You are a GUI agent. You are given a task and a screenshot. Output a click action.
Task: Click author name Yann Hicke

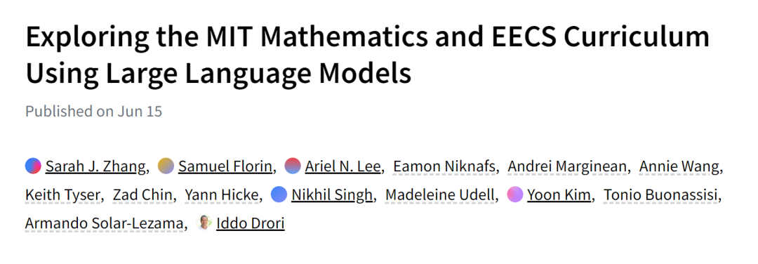[x=221, y=195]
